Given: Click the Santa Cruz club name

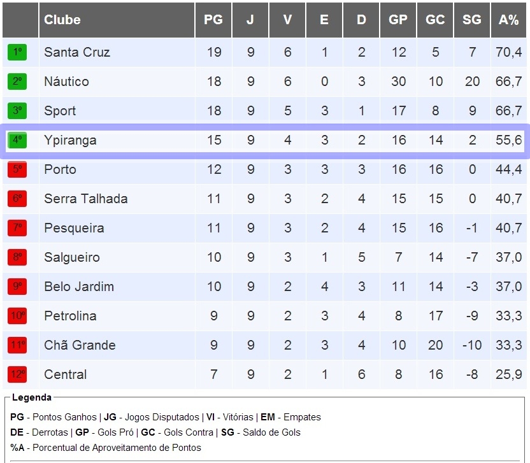Looking at the screenshot, I should tap(77, 52).
